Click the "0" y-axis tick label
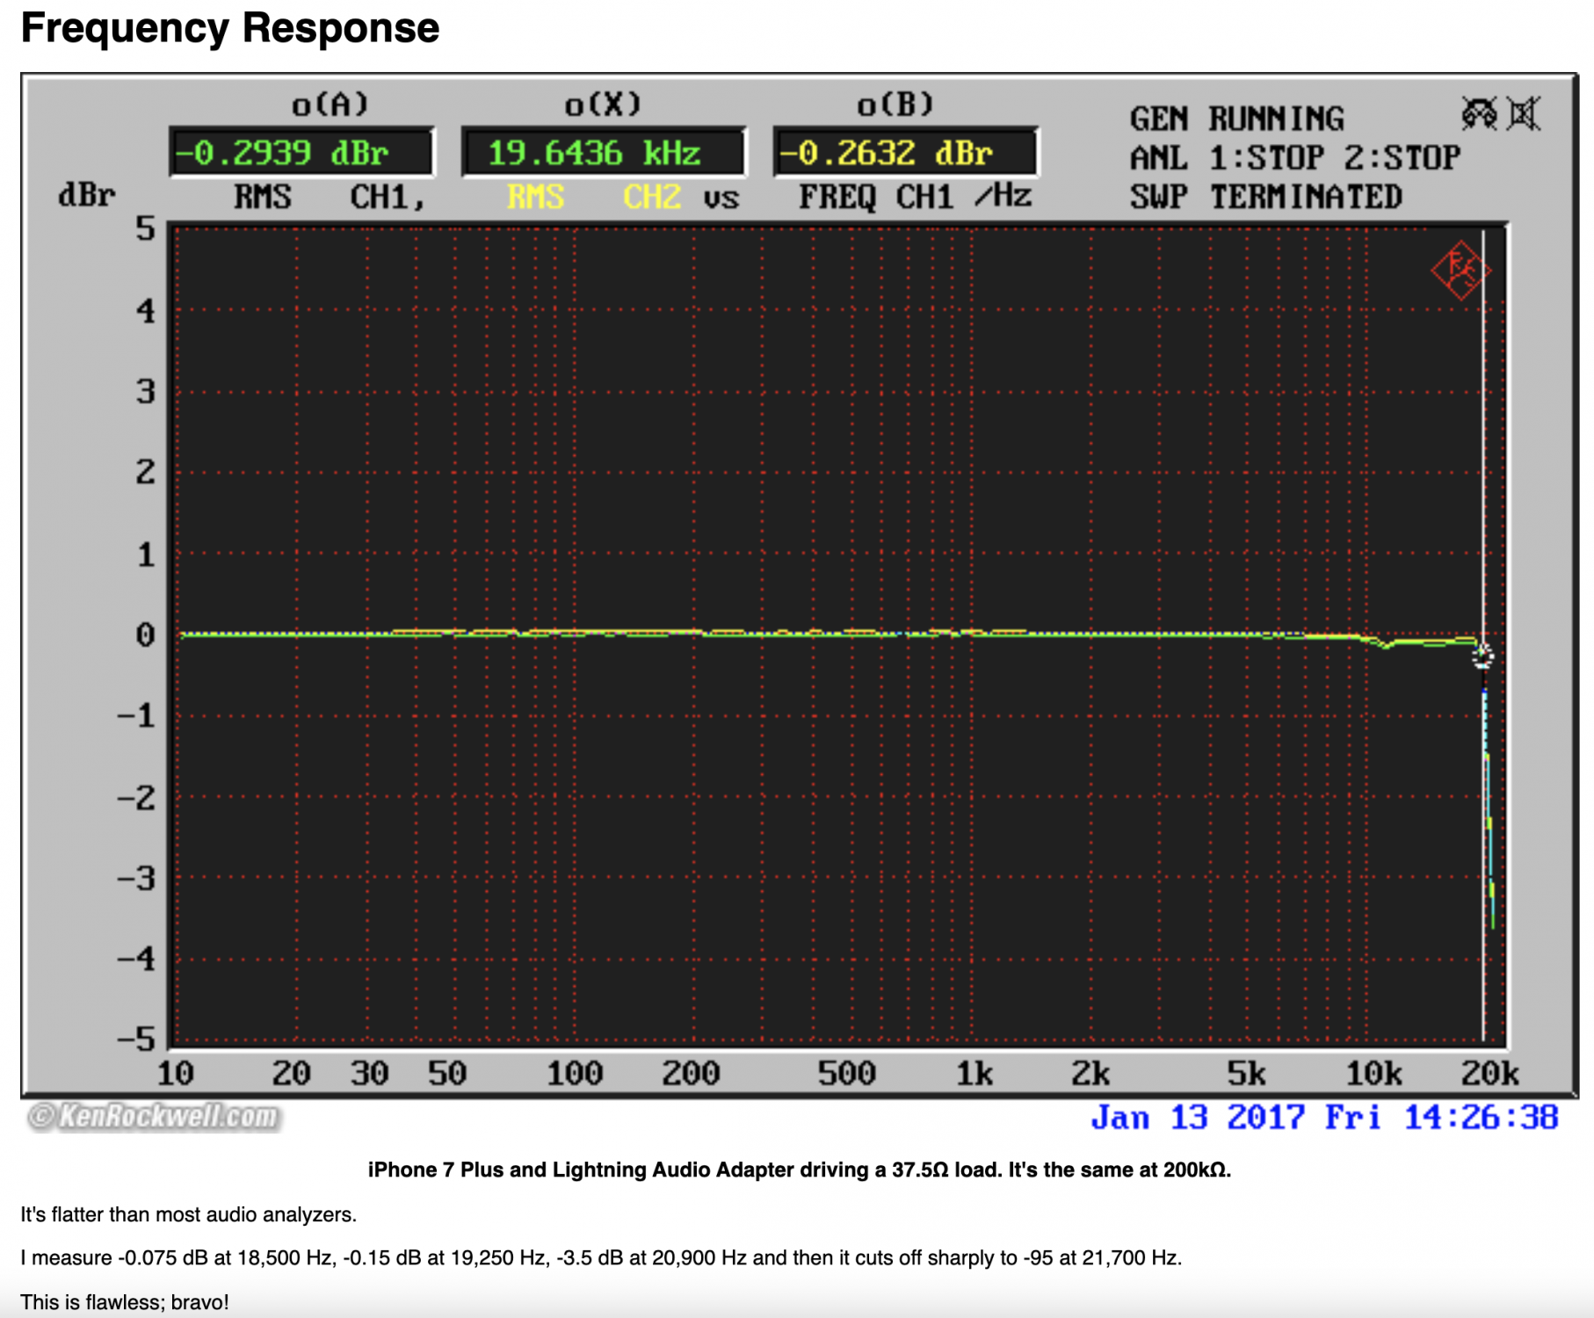 click(x=145, y=635)
